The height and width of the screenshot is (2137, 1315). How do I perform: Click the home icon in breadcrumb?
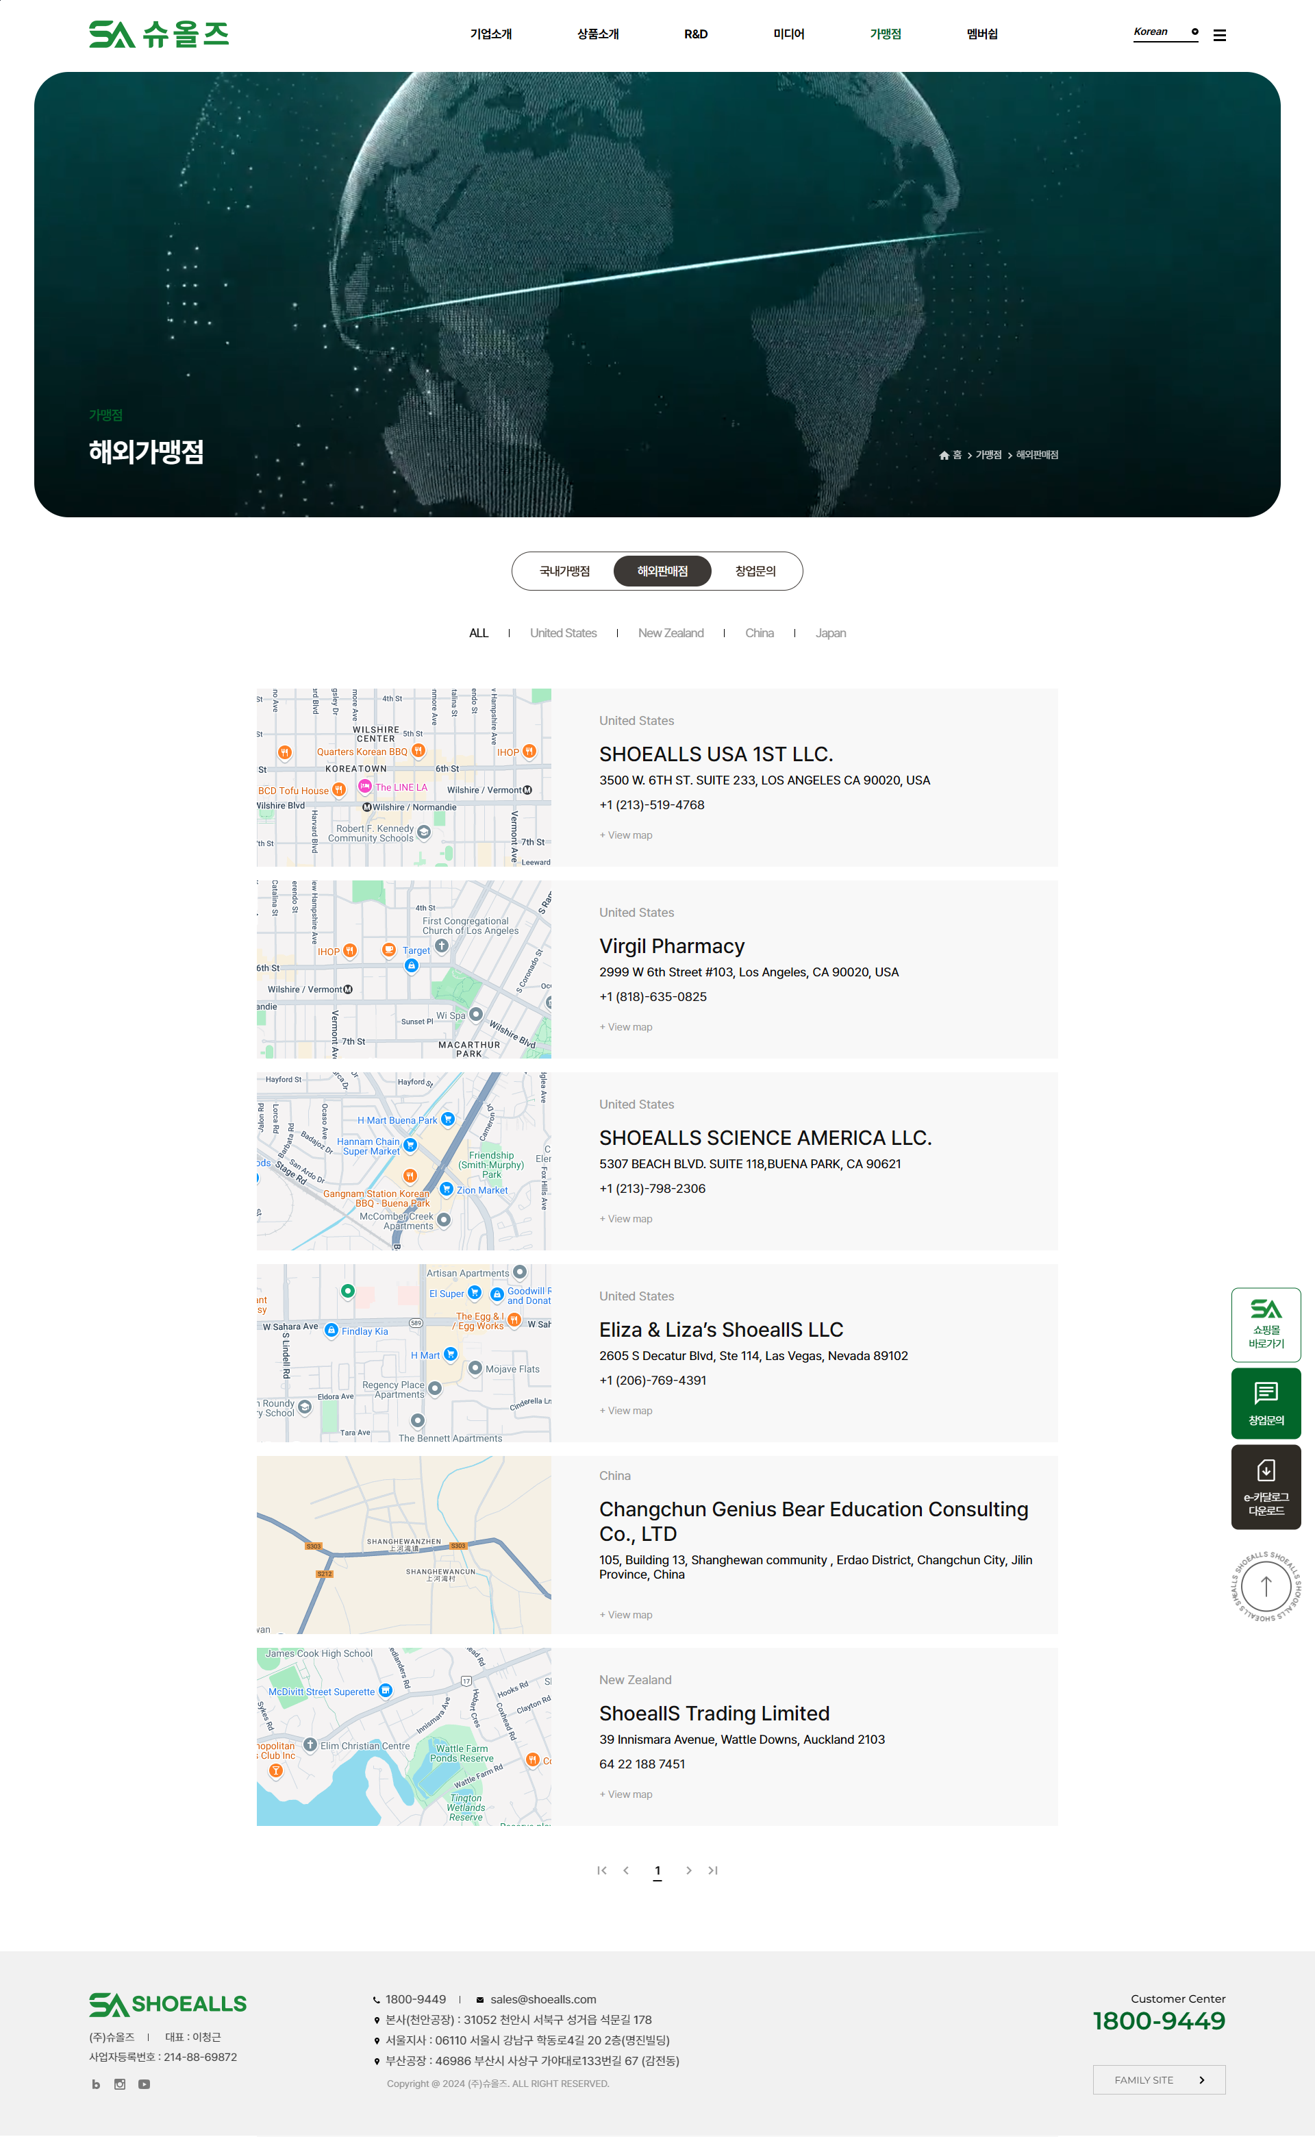click(x=944, y=455)
